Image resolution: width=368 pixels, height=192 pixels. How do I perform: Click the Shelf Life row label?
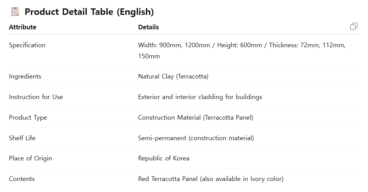(x=22, y=138)
